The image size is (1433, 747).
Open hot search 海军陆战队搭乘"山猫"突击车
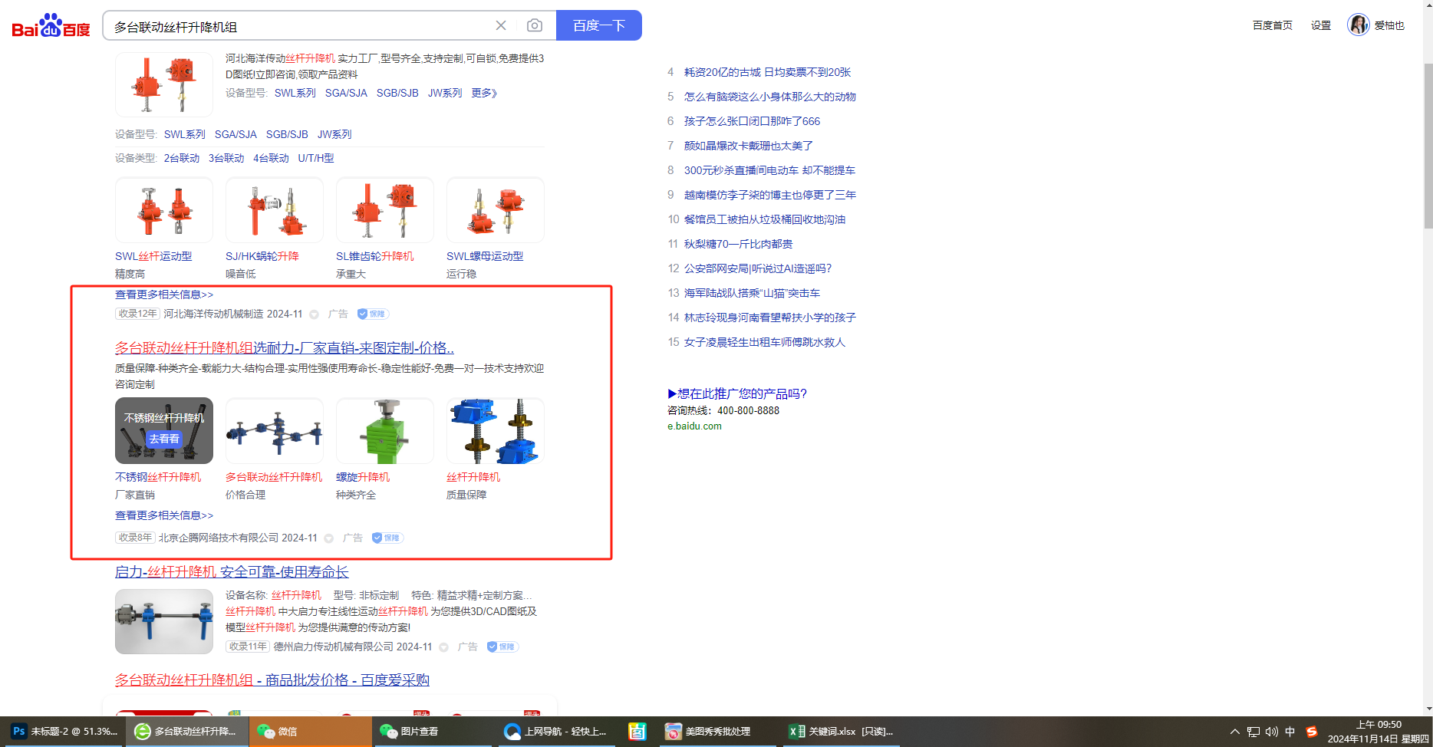pos(752,293)
